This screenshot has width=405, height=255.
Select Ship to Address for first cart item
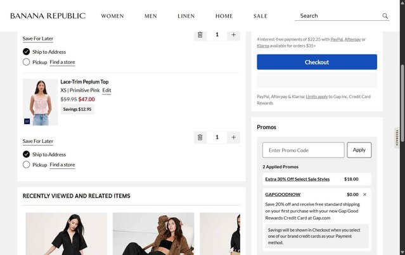coord(26,51)
